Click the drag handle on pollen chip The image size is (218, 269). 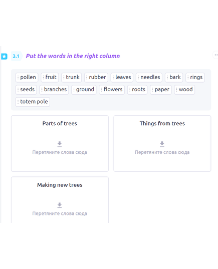(18, 77)
